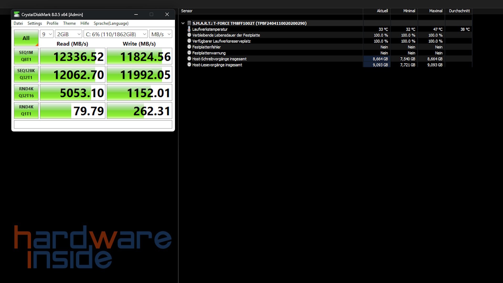Open the Datei menu
Viewport: 503px width, 283px height.
pyautogui.click(x=18, y=23)
